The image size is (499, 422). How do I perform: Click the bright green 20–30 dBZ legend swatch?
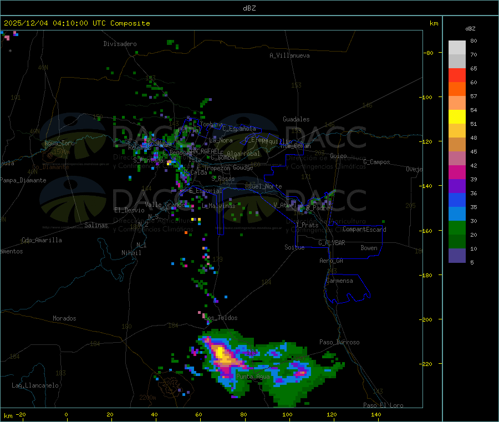(457, 227)
